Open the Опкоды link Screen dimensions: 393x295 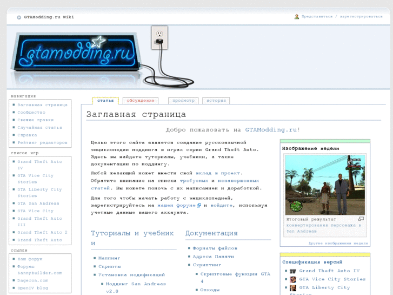pos(210,290)
